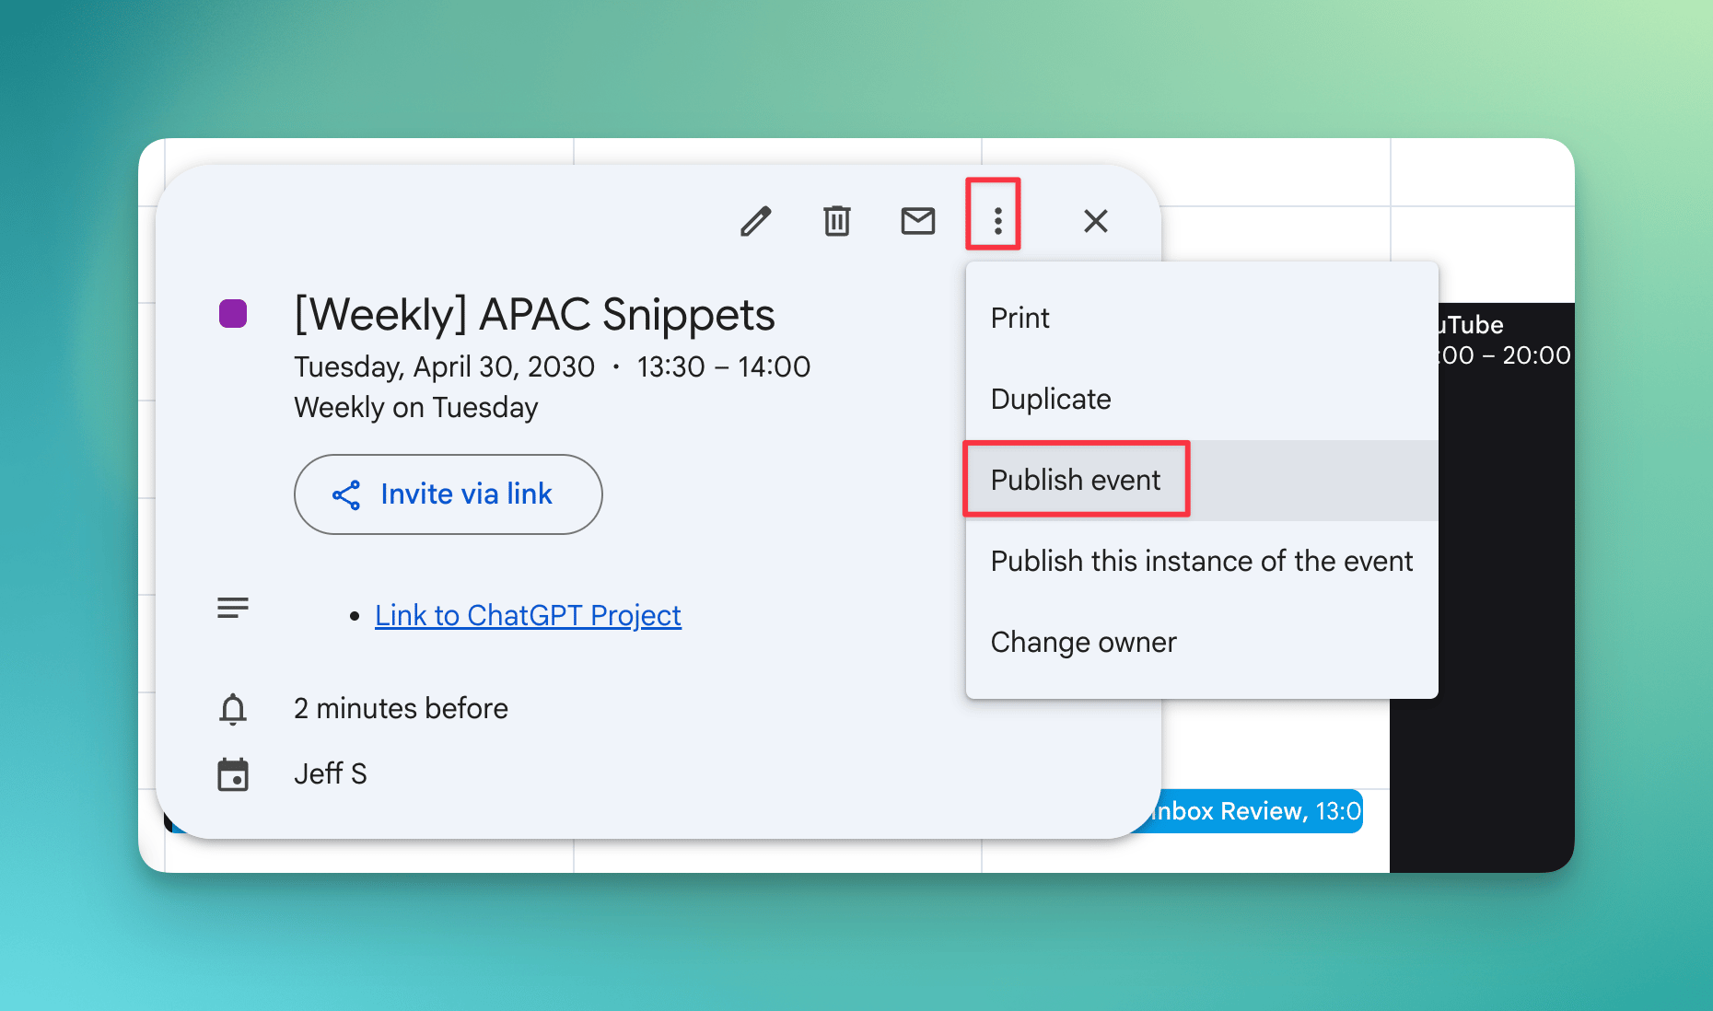The height and width of the screenshot is (1011, 1713).
Task: Close the event details popup
Action: [x=1095, y=221]
